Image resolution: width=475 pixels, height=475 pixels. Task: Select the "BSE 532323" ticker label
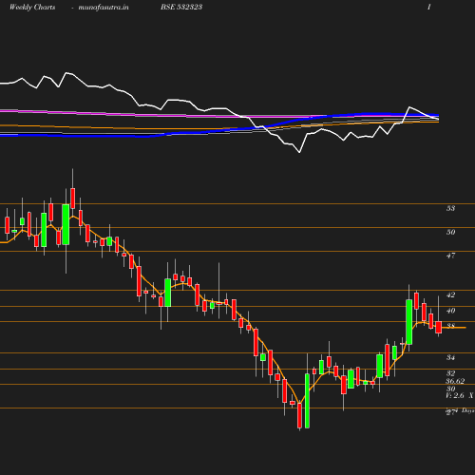[181, 7]
